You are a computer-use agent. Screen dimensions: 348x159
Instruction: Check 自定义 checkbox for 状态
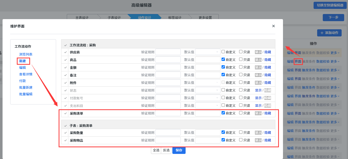click(223, 90)
